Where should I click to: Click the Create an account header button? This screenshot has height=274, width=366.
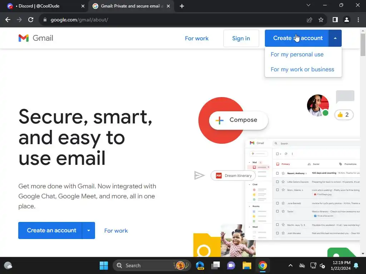[296, 38]
